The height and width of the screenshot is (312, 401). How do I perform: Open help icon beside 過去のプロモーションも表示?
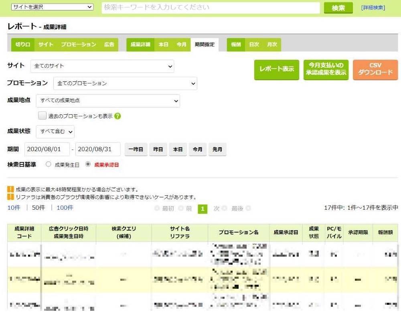[117, 116]
